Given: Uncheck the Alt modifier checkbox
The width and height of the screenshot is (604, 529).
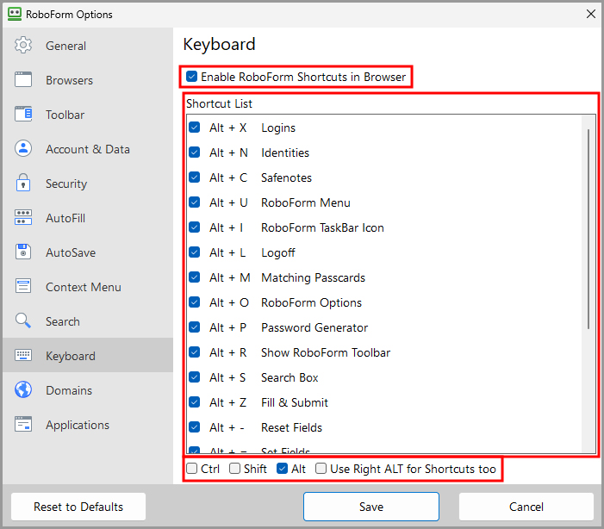Looking at the screenshot, I should [x=282, y=468].
